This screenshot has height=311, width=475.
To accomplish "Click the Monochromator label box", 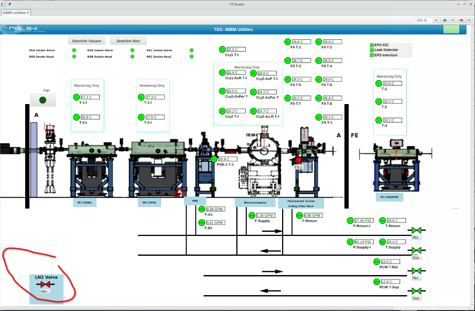I will (x=255, y=202).
